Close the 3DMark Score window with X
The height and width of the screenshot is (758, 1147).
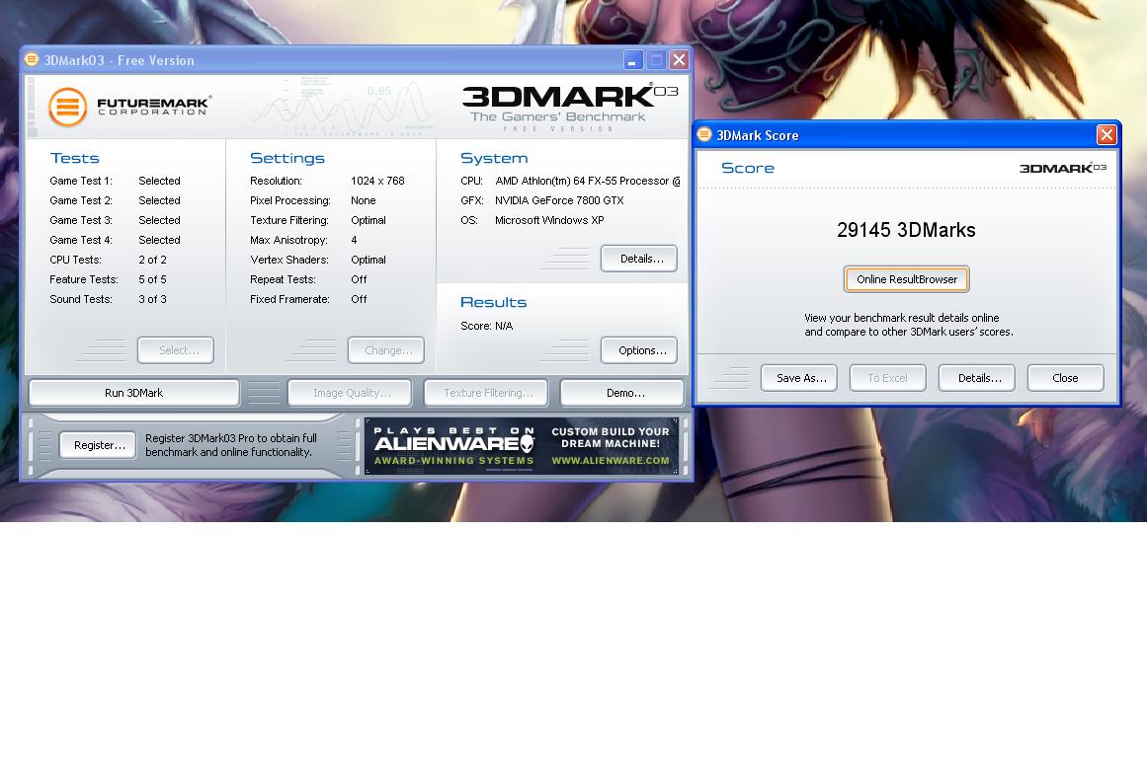pyautogui.click(x=1106, y=134)
